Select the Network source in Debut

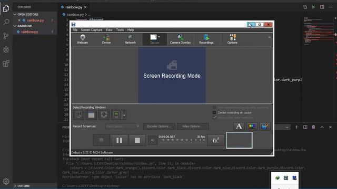coord(130,39)
